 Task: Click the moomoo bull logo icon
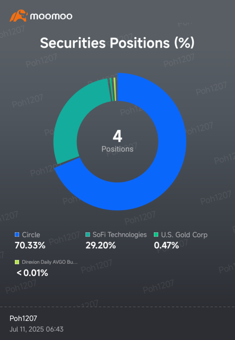pyautogui.click(x=19, y=15)
